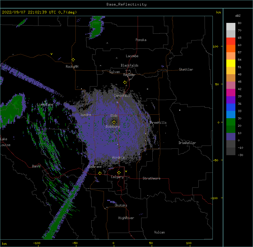This screenshot has width=253, height=247.
Task: Select the yellow v marker northwest of RockyMH
Action: tap(51, 54)
